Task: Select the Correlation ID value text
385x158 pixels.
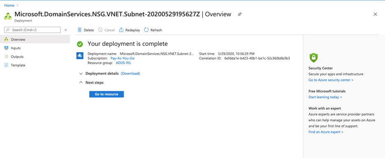Action: coord(257,58)
